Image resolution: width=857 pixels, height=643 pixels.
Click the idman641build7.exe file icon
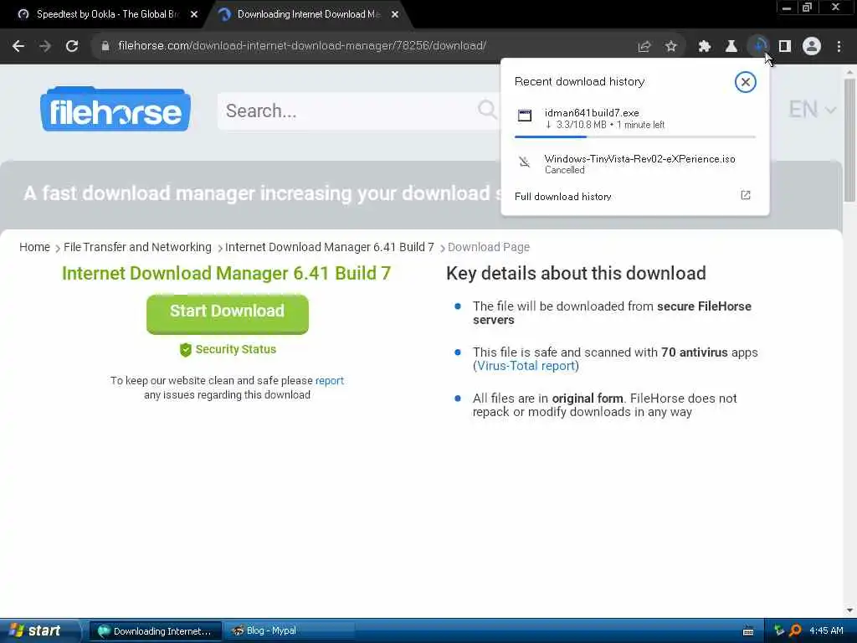[x=525, y=116]
